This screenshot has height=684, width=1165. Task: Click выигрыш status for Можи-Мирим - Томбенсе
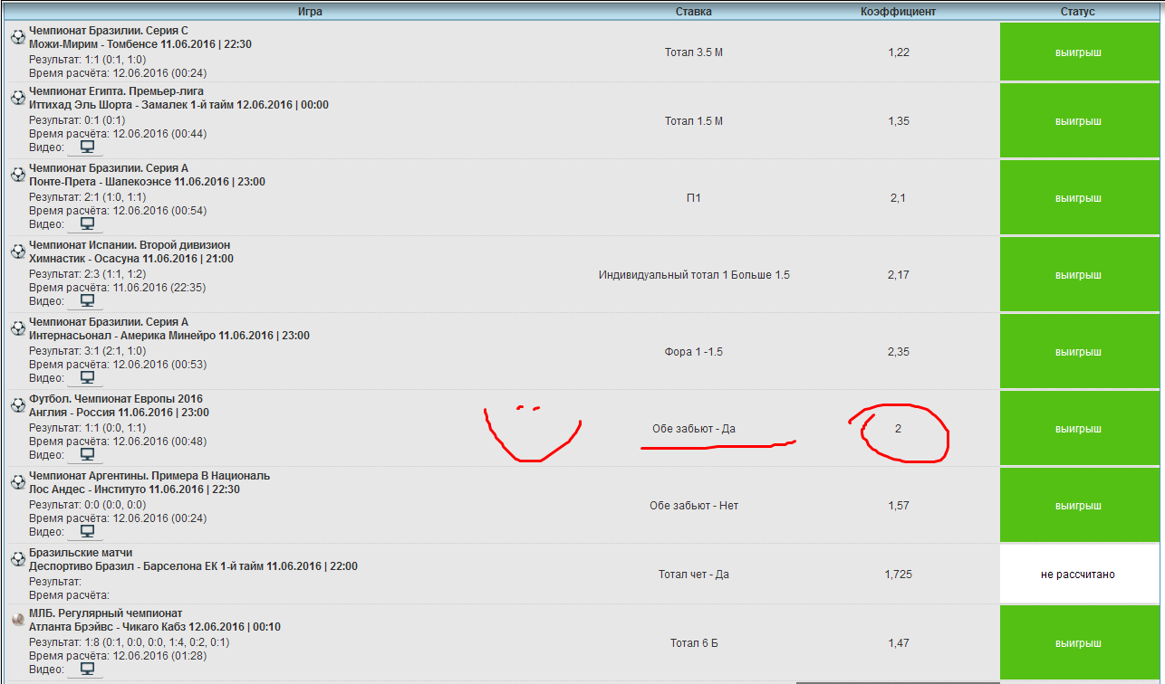1079,52
